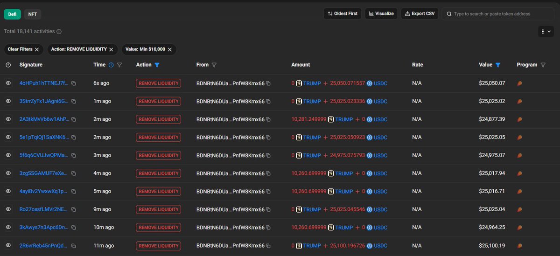Screen dimensions: 560x256
Task: Click the info icon beside Total activities
Action: pyautogui.click(x=59, y=32)
